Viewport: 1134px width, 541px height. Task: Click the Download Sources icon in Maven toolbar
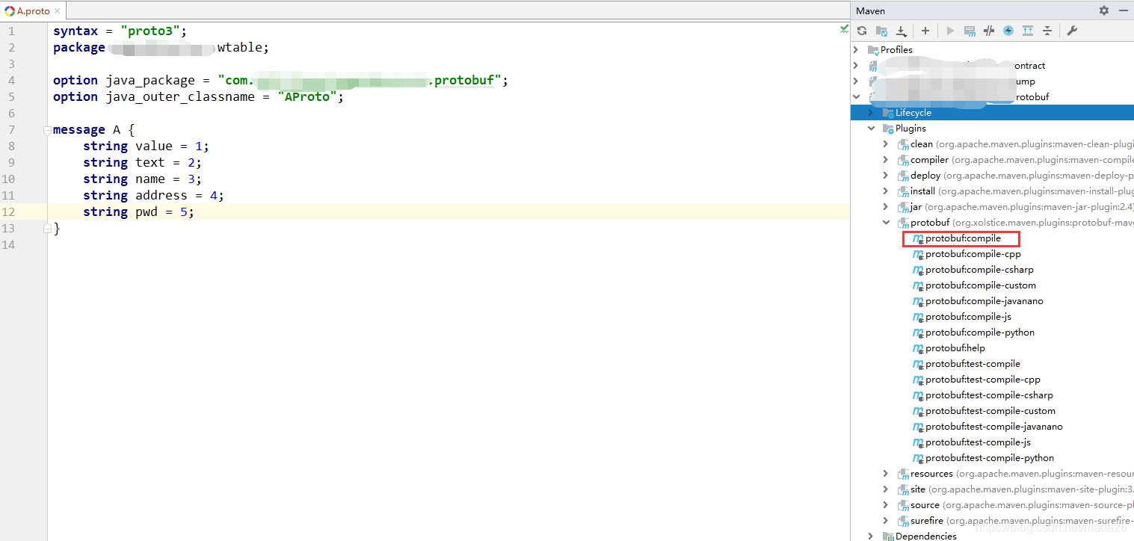tap(902, 31)
